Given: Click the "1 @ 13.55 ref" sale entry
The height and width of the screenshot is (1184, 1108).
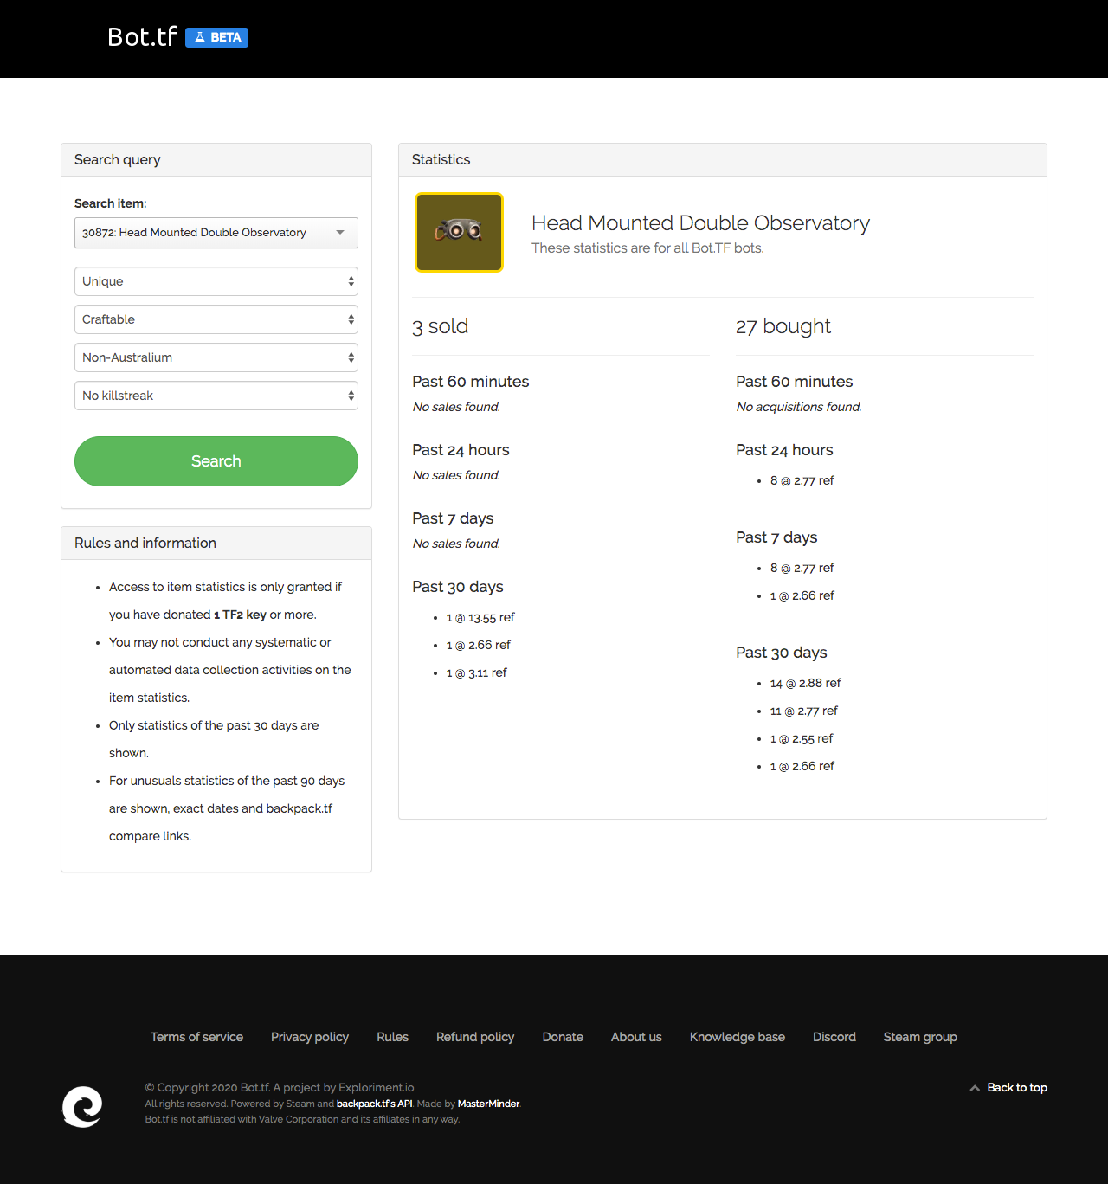Looking at the screenshot, I should 480,617.
